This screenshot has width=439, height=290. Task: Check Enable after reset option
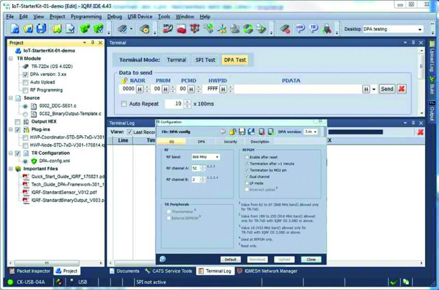(247, 157)
